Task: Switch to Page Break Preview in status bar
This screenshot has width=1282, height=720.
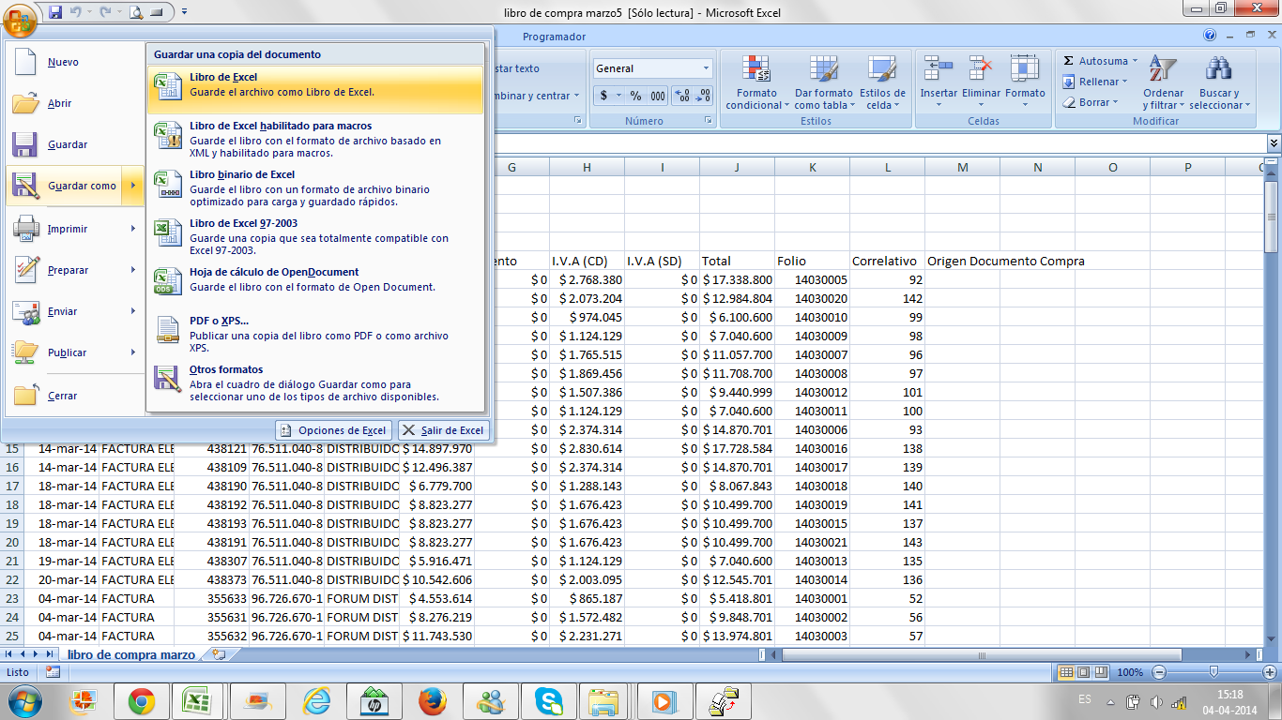Action: [1102, 672]
